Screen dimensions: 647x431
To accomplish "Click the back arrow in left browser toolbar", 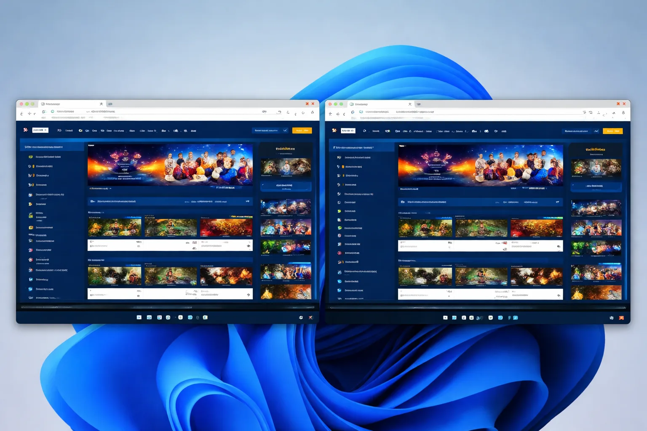I will click(x=22, y=114).
